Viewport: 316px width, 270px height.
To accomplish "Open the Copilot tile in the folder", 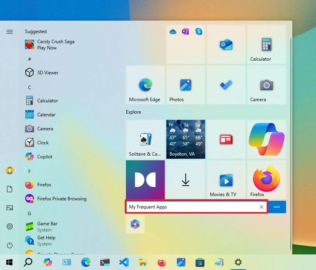I will click(135, 224).
